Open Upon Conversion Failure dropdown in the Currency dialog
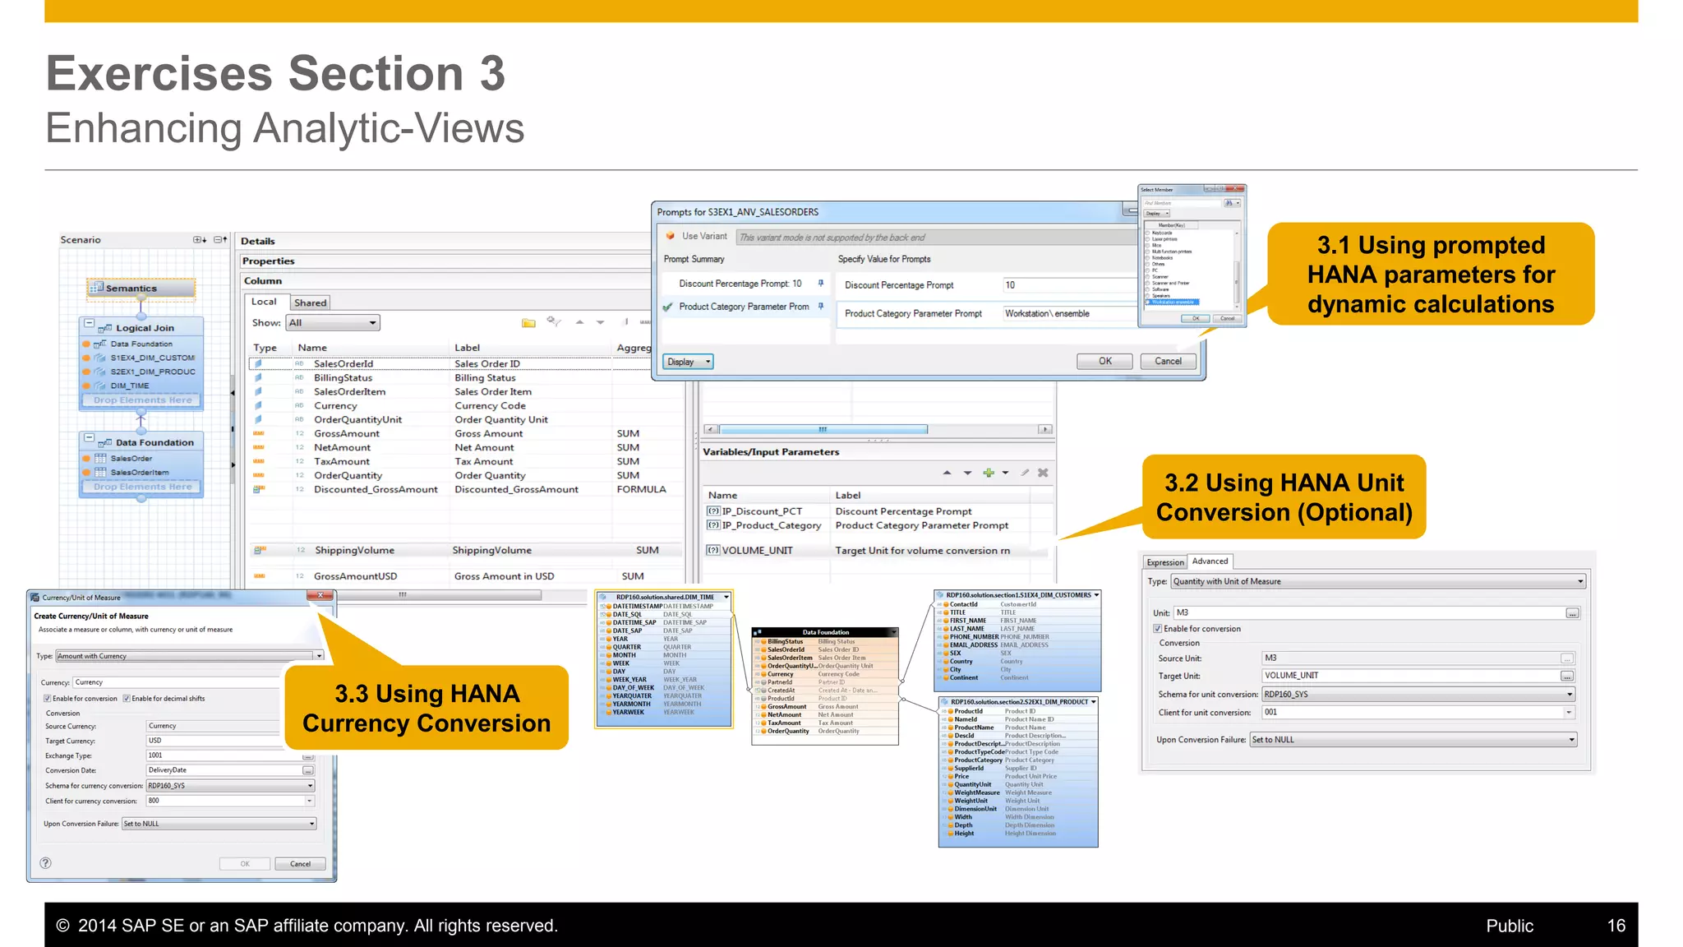This screenshot has height=947, width=1683. click(x=219, y=824)
